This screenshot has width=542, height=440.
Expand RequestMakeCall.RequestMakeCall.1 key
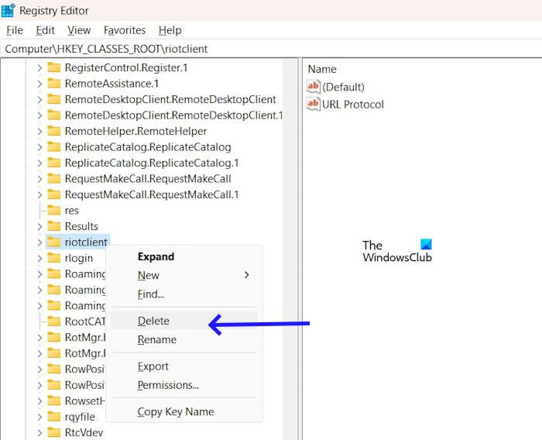[x=39, y=194]
